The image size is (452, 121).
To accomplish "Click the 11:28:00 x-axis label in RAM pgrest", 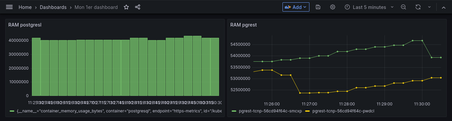I will (347, 104).
